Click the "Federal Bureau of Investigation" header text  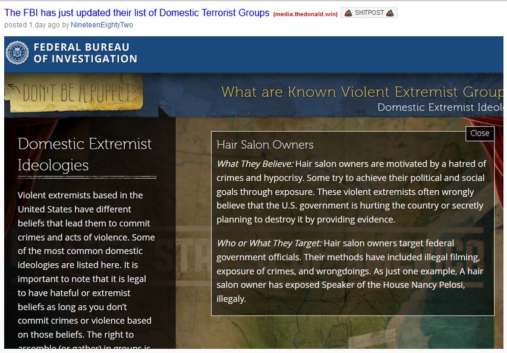click(x=86, y=53)
